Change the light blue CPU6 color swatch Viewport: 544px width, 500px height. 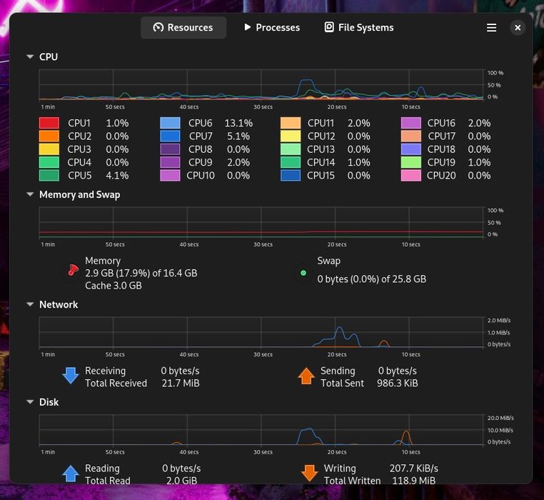pyautogui.click(x=170, y=123)
